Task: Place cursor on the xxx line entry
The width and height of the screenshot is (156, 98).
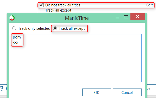Action: [x=15, y=43]
